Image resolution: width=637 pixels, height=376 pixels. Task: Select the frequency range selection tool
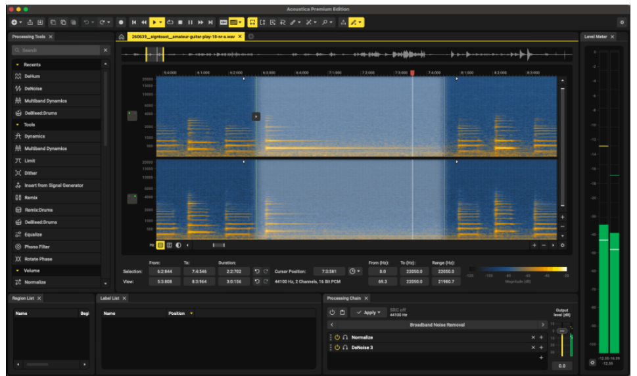click(262, 22)
